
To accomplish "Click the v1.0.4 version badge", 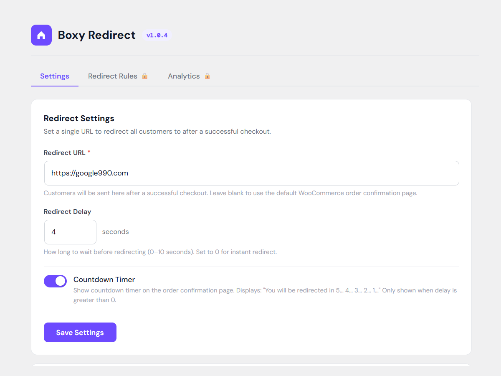I will pos(157,36).
